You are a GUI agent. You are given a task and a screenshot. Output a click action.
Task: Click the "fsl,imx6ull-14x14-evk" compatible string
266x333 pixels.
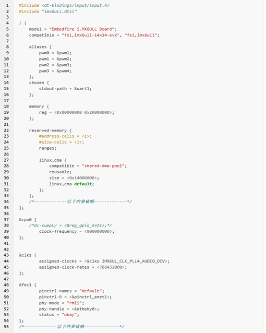91,35
